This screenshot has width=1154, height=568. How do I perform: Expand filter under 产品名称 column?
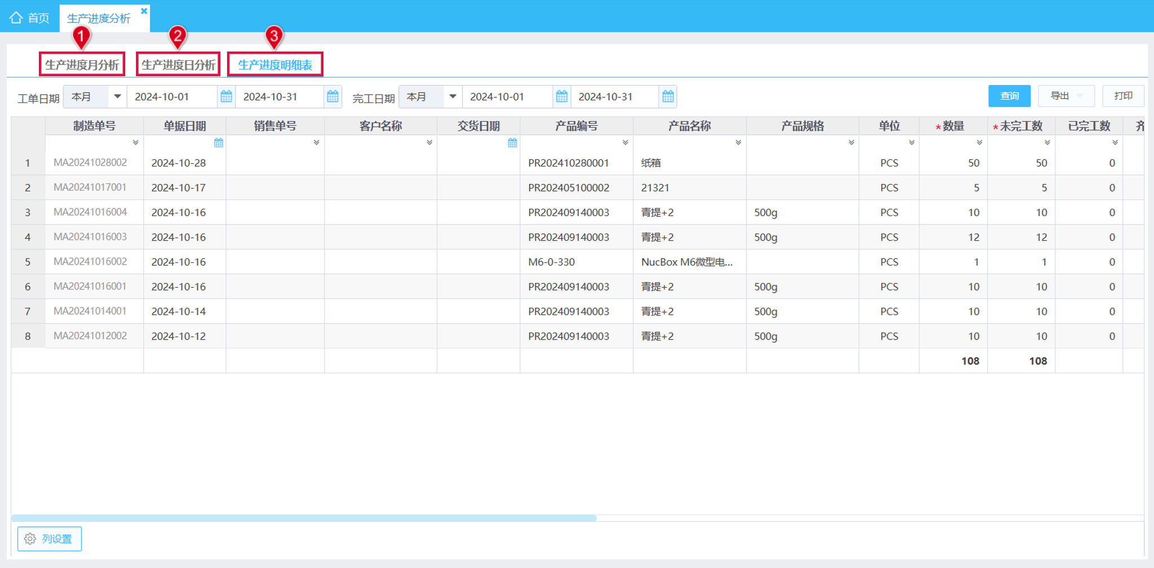738,143
